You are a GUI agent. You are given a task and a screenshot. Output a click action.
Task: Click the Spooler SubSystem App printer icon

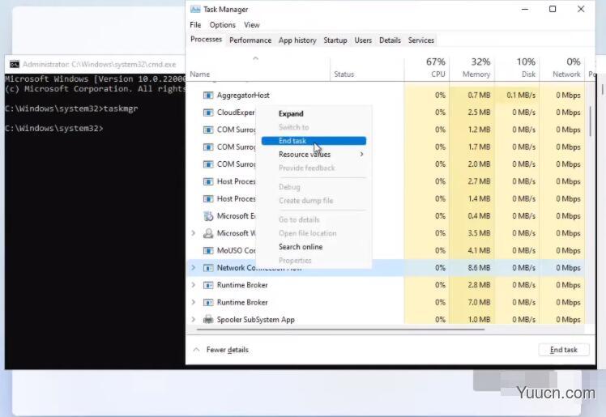[x=208, y=319]
